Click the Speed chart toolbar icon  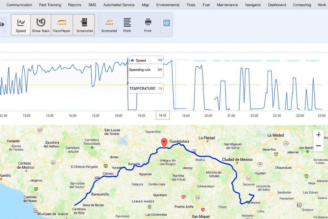click(21, 25)
